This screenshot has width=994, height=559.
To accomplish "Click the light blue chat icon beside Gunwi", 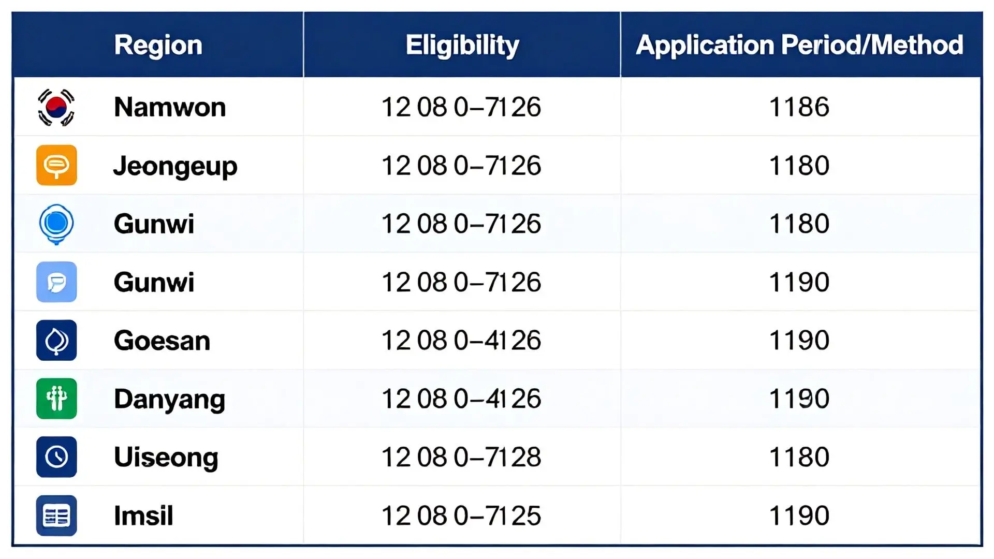I will coord(56,282).
